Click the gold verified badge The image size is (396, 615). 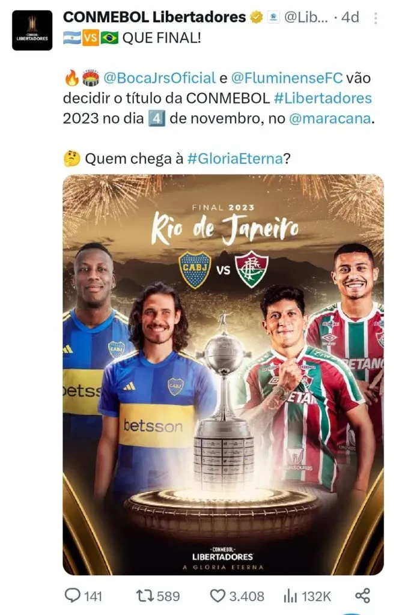257,17
